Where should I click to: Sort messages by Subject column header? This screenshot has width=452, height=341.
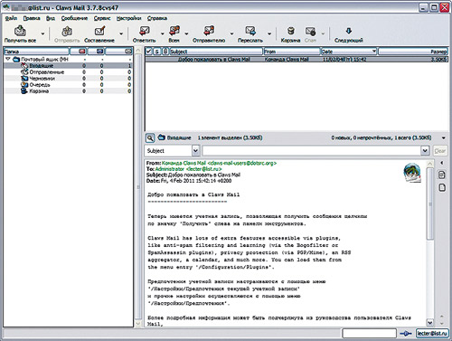point(216,52)
